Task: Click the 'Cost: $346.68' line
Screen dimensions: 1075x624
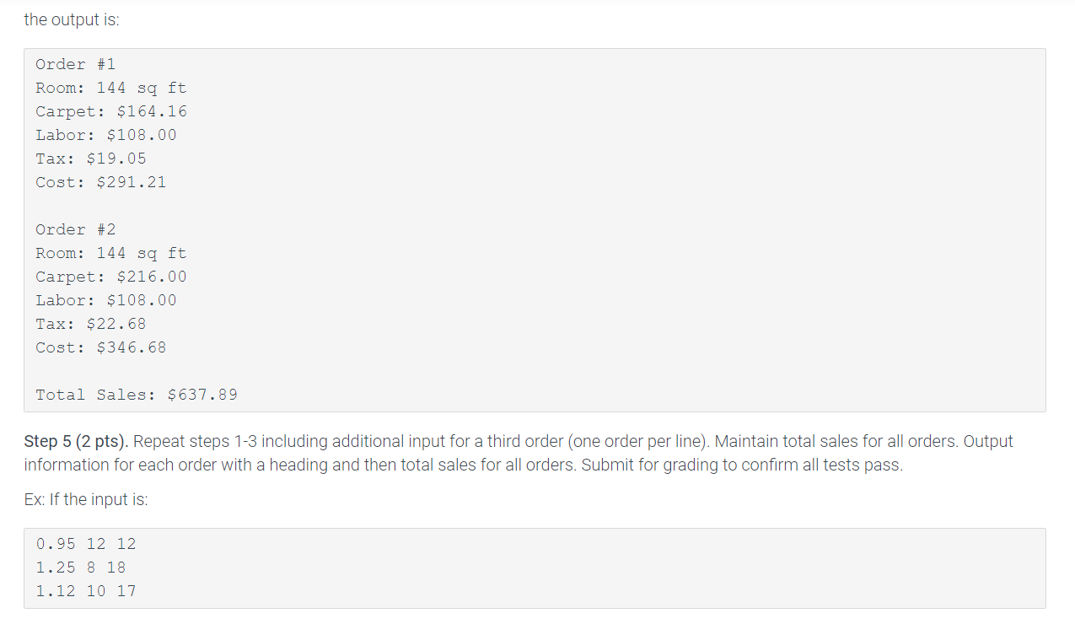Action: click(x=101, y=348)
